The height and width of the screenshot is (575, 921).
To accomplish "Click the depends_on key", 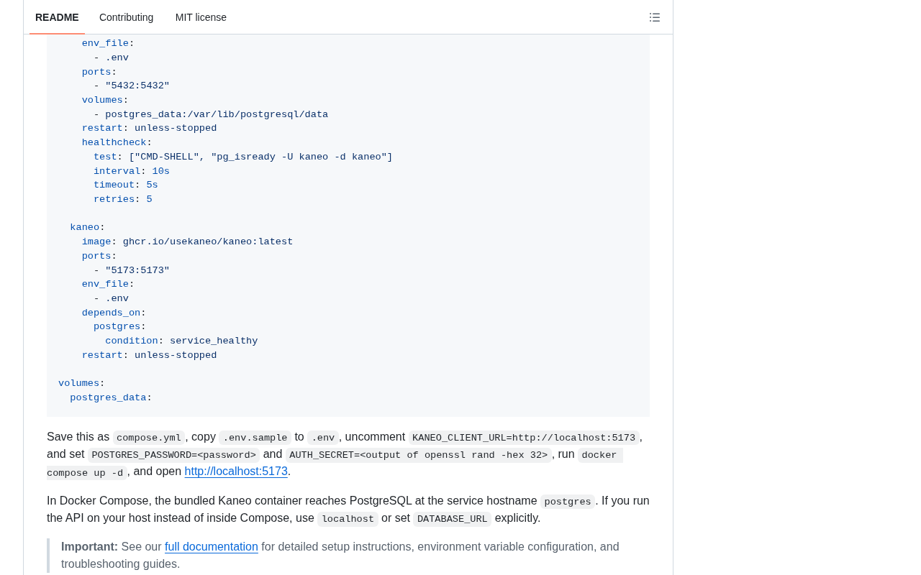I will point(111,313).
